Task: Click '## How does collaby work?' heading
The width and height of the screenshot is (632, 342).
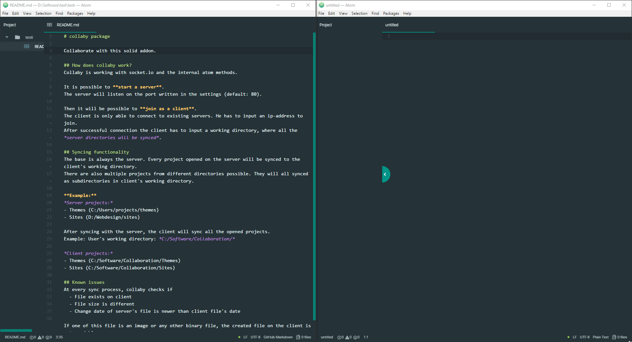Action: 98,65
